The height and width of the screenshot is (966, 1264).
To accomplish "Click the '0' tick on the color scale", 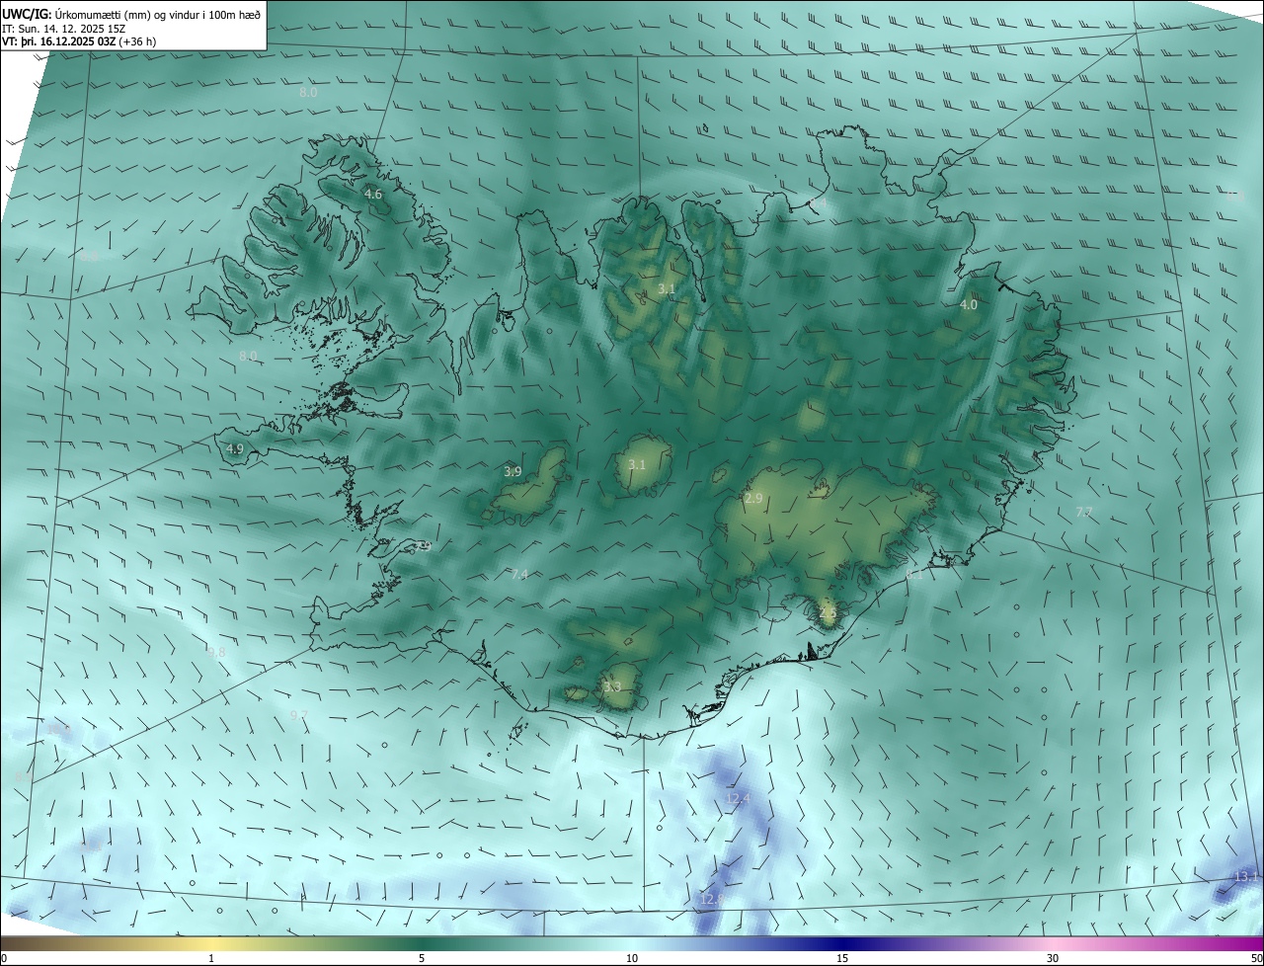I will point(4,959).
